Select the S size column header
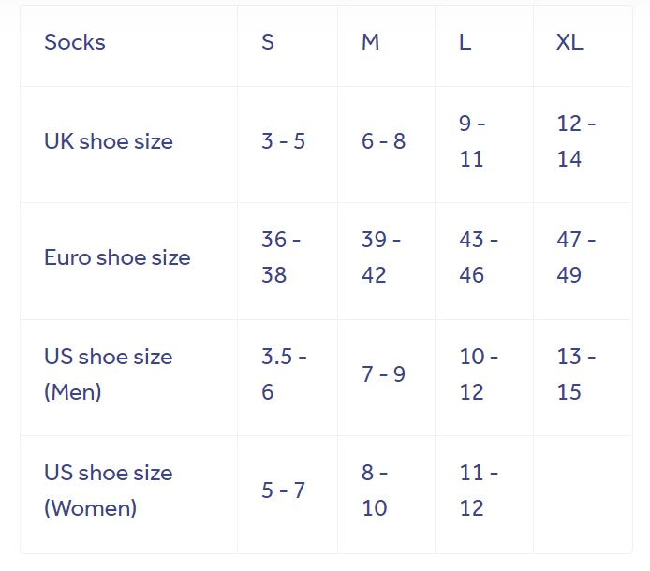650x571 pixels. click(x=268, y=43)
